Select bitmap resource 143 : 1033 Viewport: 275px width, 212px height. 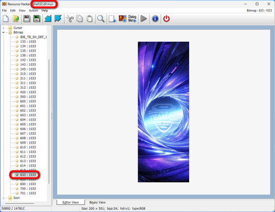point(28,65)
